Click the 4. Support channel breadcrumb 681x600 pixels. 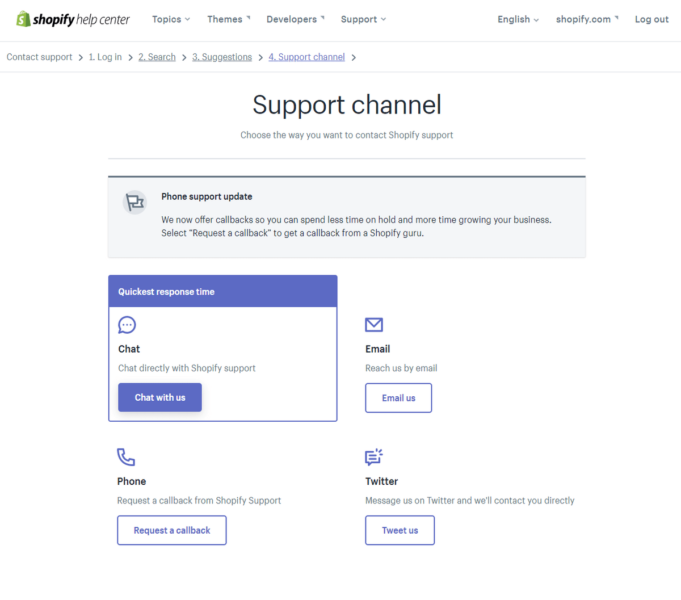point(306,57)
